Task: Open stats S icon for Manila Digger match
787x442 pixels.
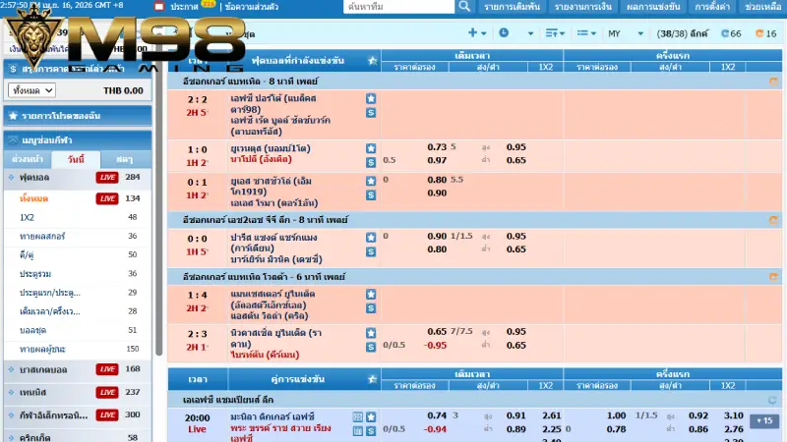Action: pyautogui.click(x=371, y=431)
